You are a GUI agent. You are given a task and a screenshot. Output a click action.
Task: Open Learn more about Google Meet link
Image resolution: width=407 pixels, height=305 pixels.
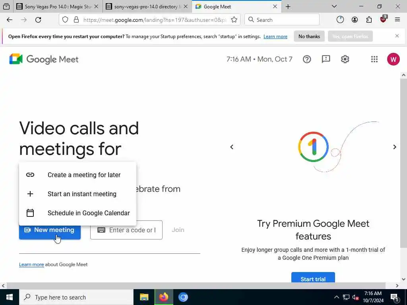click(x=31, y=264)
